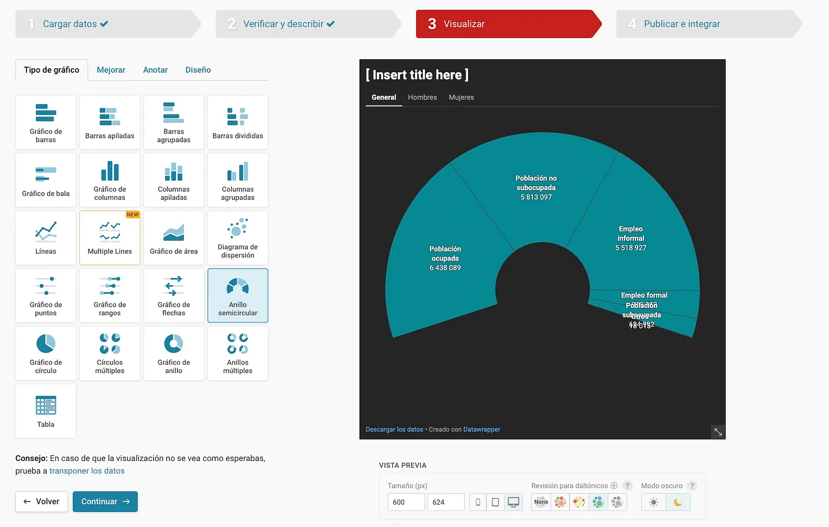
Task: Choose the Diagrama de dispersión chart type
Action: (237, 237)
